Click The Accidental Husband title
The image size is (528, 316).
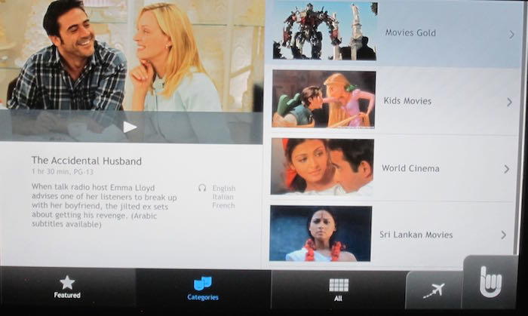[87, 161]
